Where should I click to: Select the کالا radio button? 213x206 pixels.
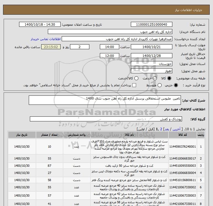click(x=169, y=78)
